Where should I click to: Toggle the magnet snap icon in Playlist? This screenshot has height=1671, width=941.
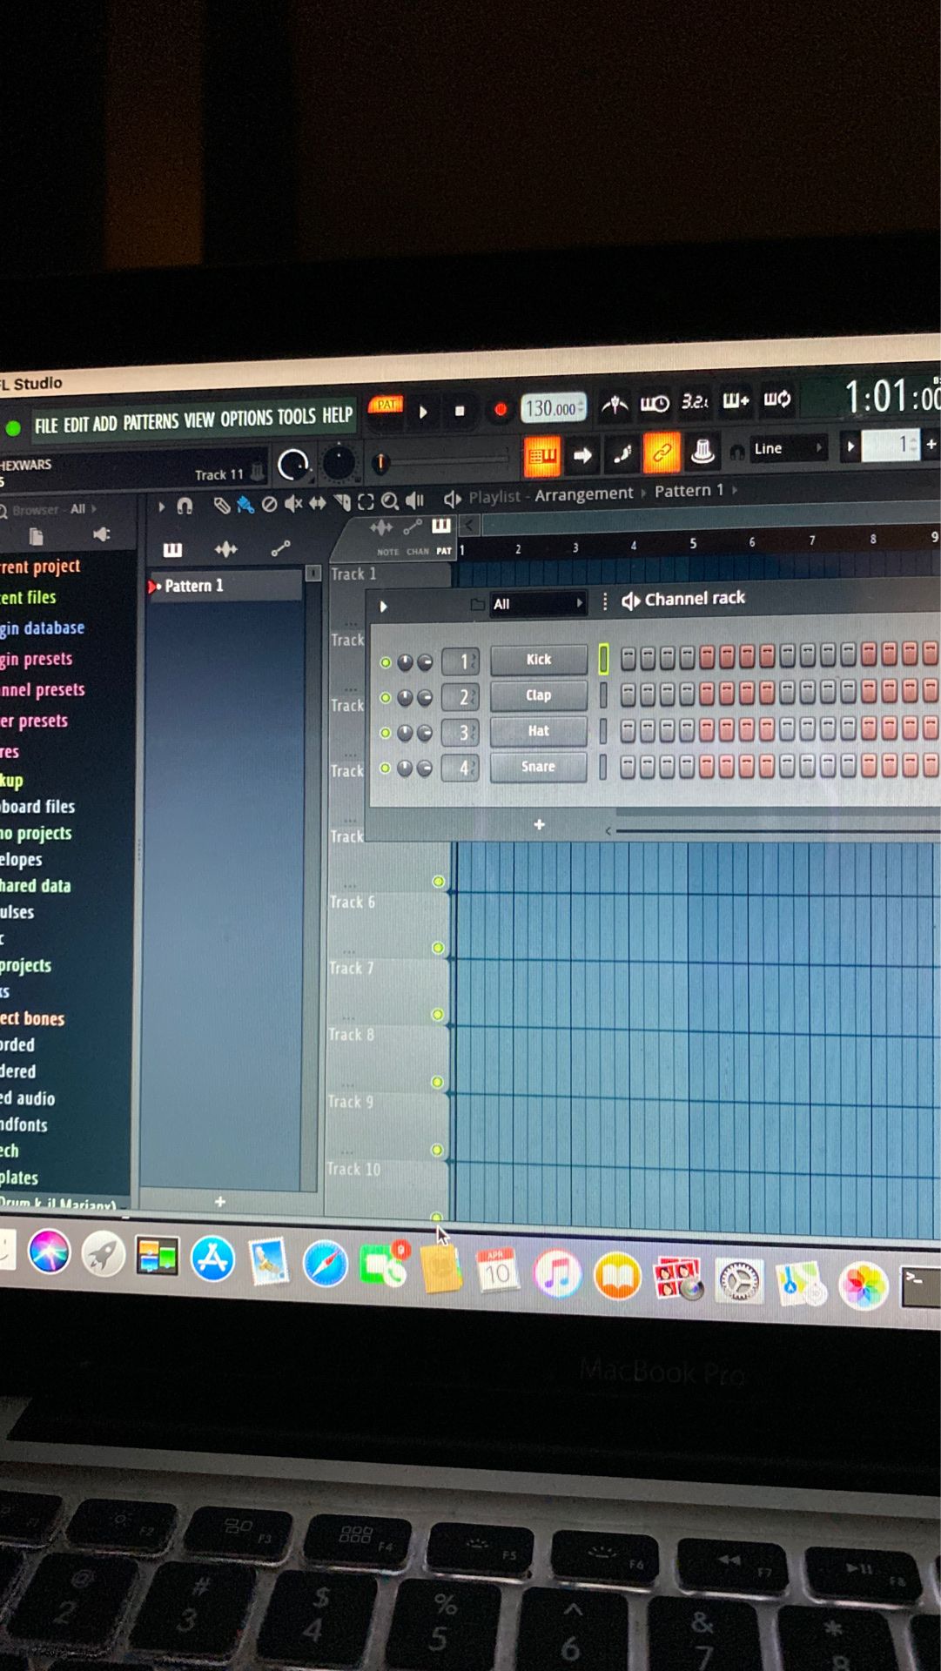(185, 506)
